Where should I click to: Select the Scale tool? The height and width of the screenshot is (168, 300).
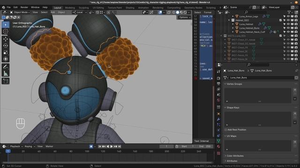(x=5, y=52)
